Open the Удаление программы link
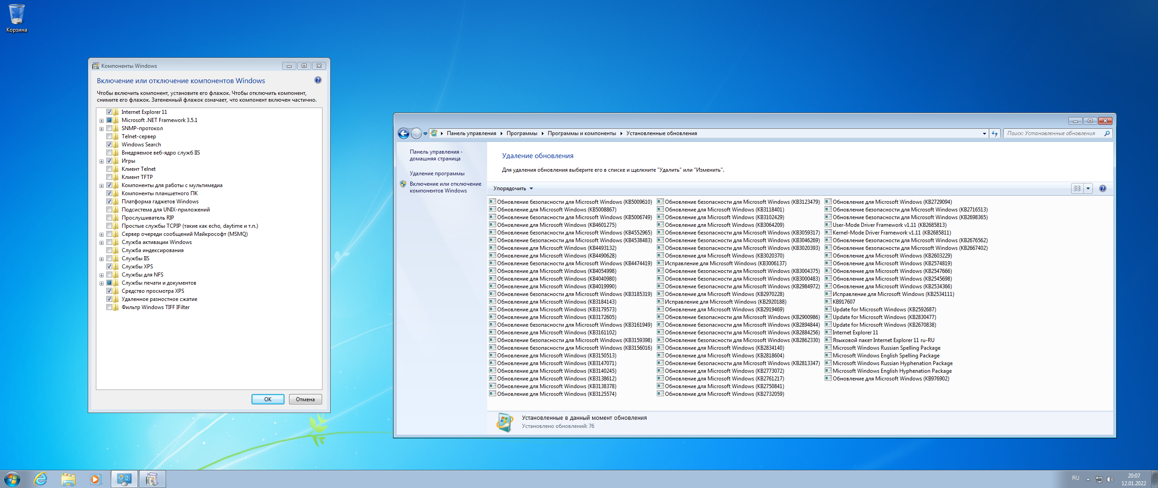The width and height of the screenshot is (1158, 488). [x=437, y=174]
